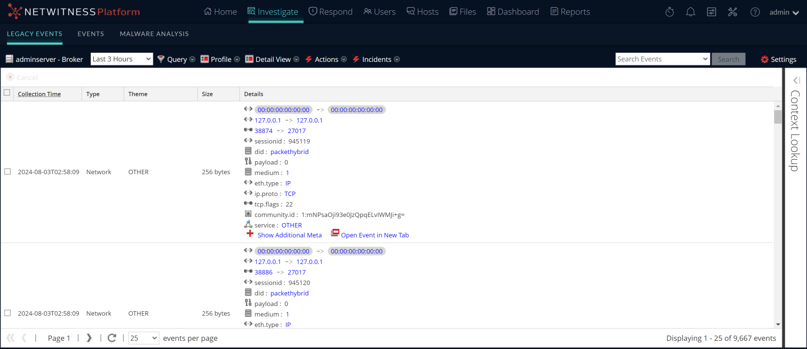807x349 pixels.
Task: Click the port 38874 link
Action: point(264,131)
